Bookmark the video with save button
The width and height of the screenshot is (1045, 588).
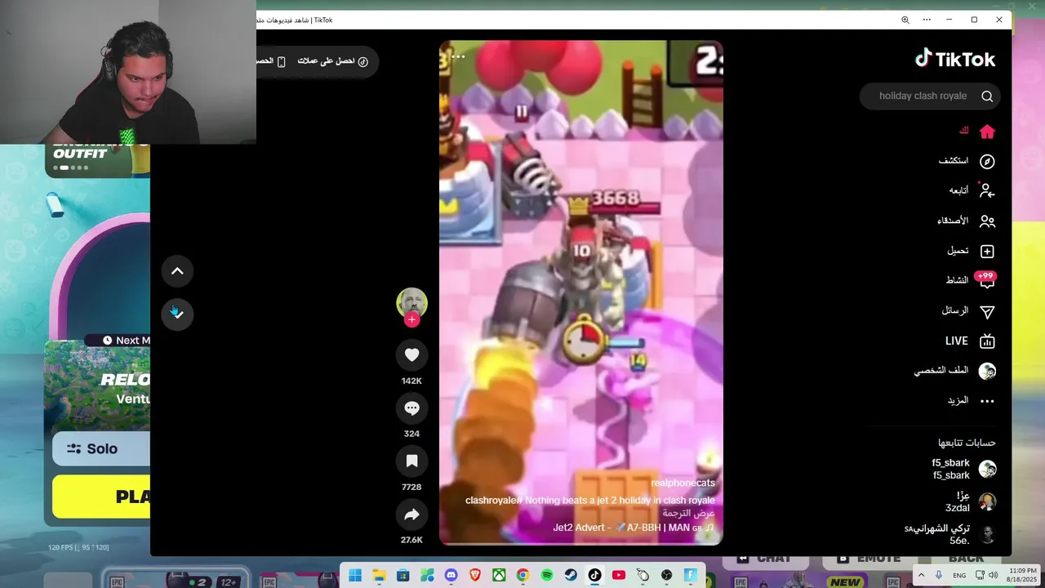(411, 461)
